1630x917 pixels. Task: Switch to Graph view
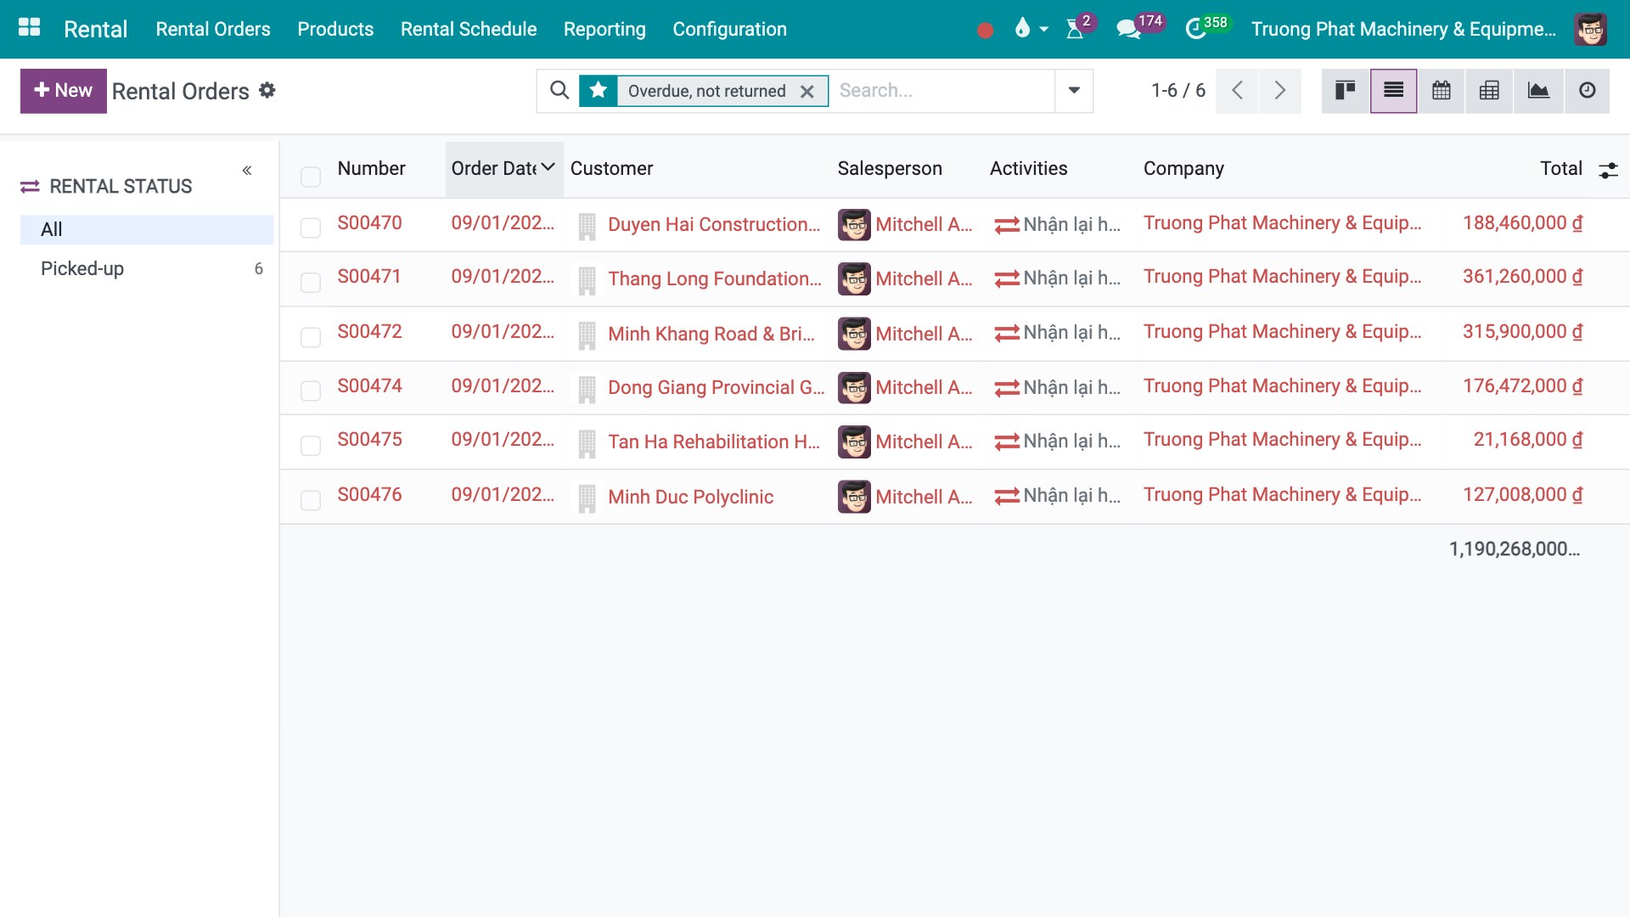[1538, 91]
